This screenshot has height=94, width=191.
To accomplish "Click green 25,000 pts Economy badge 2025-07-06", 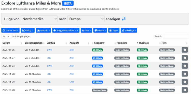I will [x=97, y=50].
